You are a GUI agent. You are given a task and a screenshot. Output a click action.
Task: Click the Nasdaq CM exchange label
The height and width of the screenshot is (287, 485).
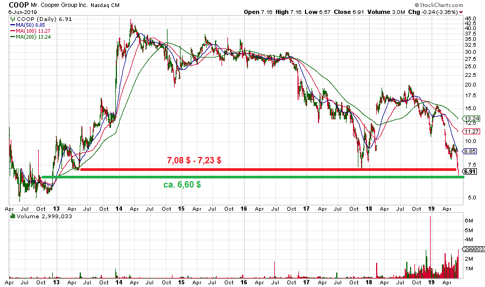[105, 5]
